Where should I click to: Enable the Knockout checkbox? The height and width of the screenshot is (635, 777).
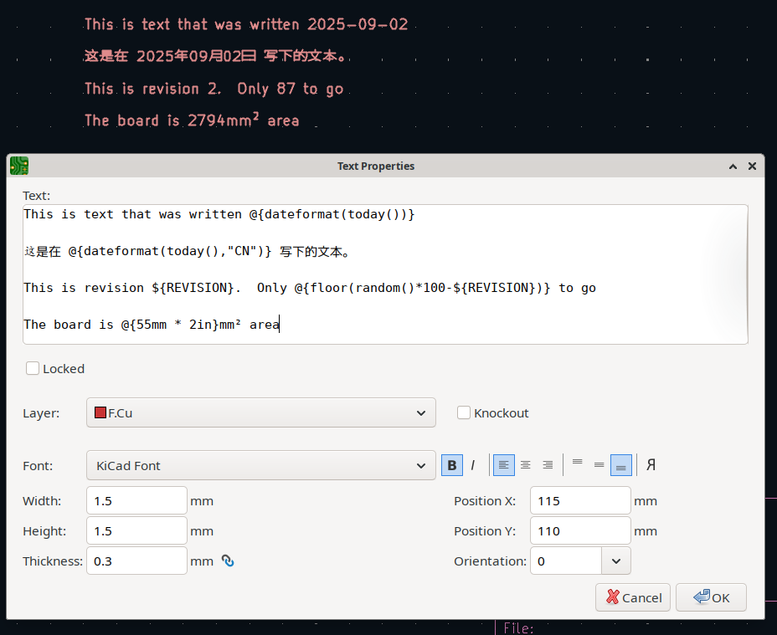pyautogui.click(x=464, y=412)
